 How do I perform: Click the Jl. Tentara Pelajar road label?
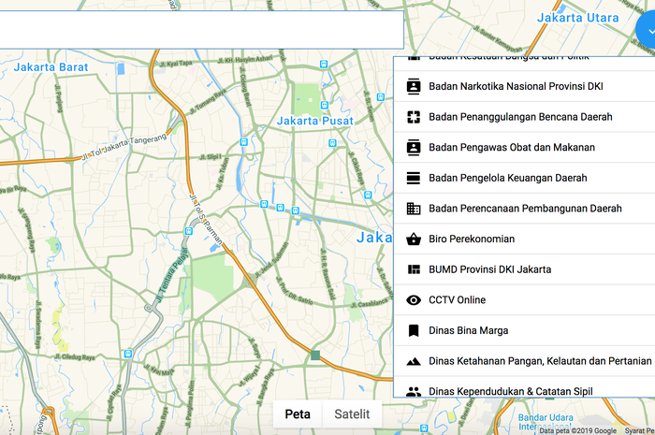172,275
